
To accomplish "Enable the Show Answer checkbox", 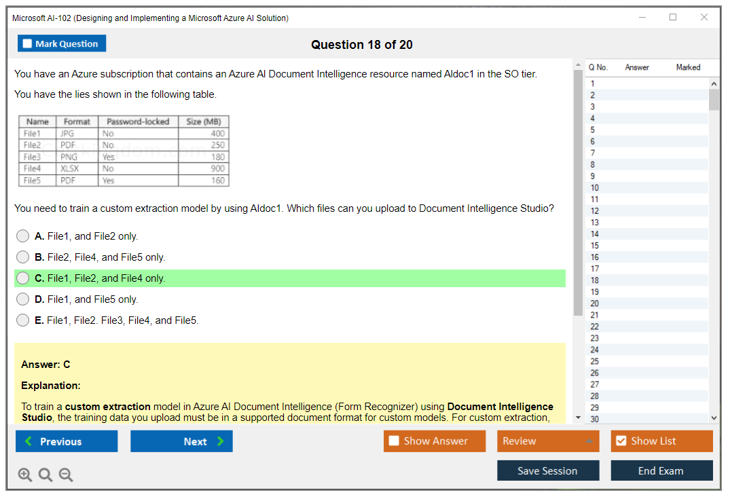I will 394,441.
